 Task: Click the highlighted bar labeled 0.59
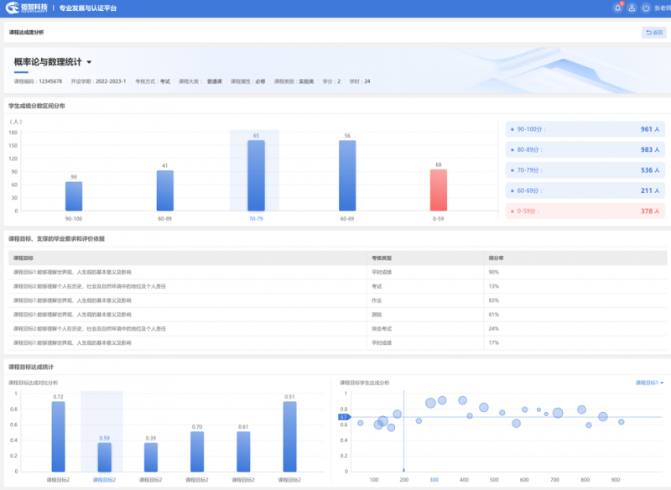104,457
